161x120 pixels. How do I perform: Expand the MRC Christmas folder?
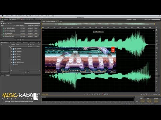tap(12, 48)
